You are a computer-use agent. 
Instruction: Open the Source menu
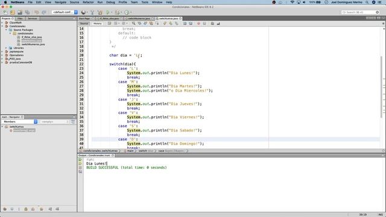(74, 2)
